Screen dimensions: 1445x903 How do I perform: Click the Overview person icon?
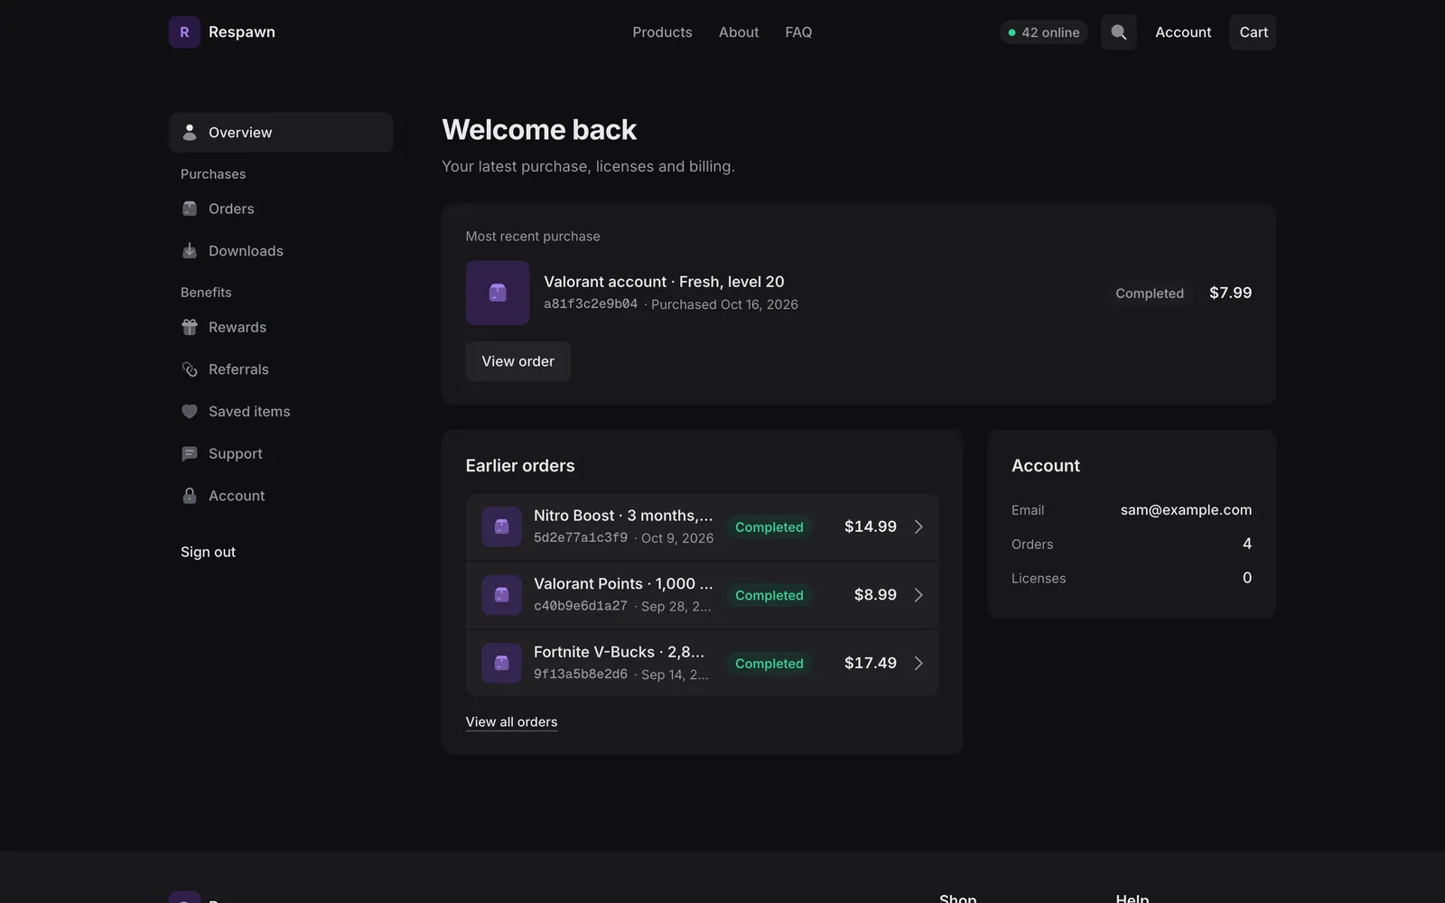click(x=190, y=132)
